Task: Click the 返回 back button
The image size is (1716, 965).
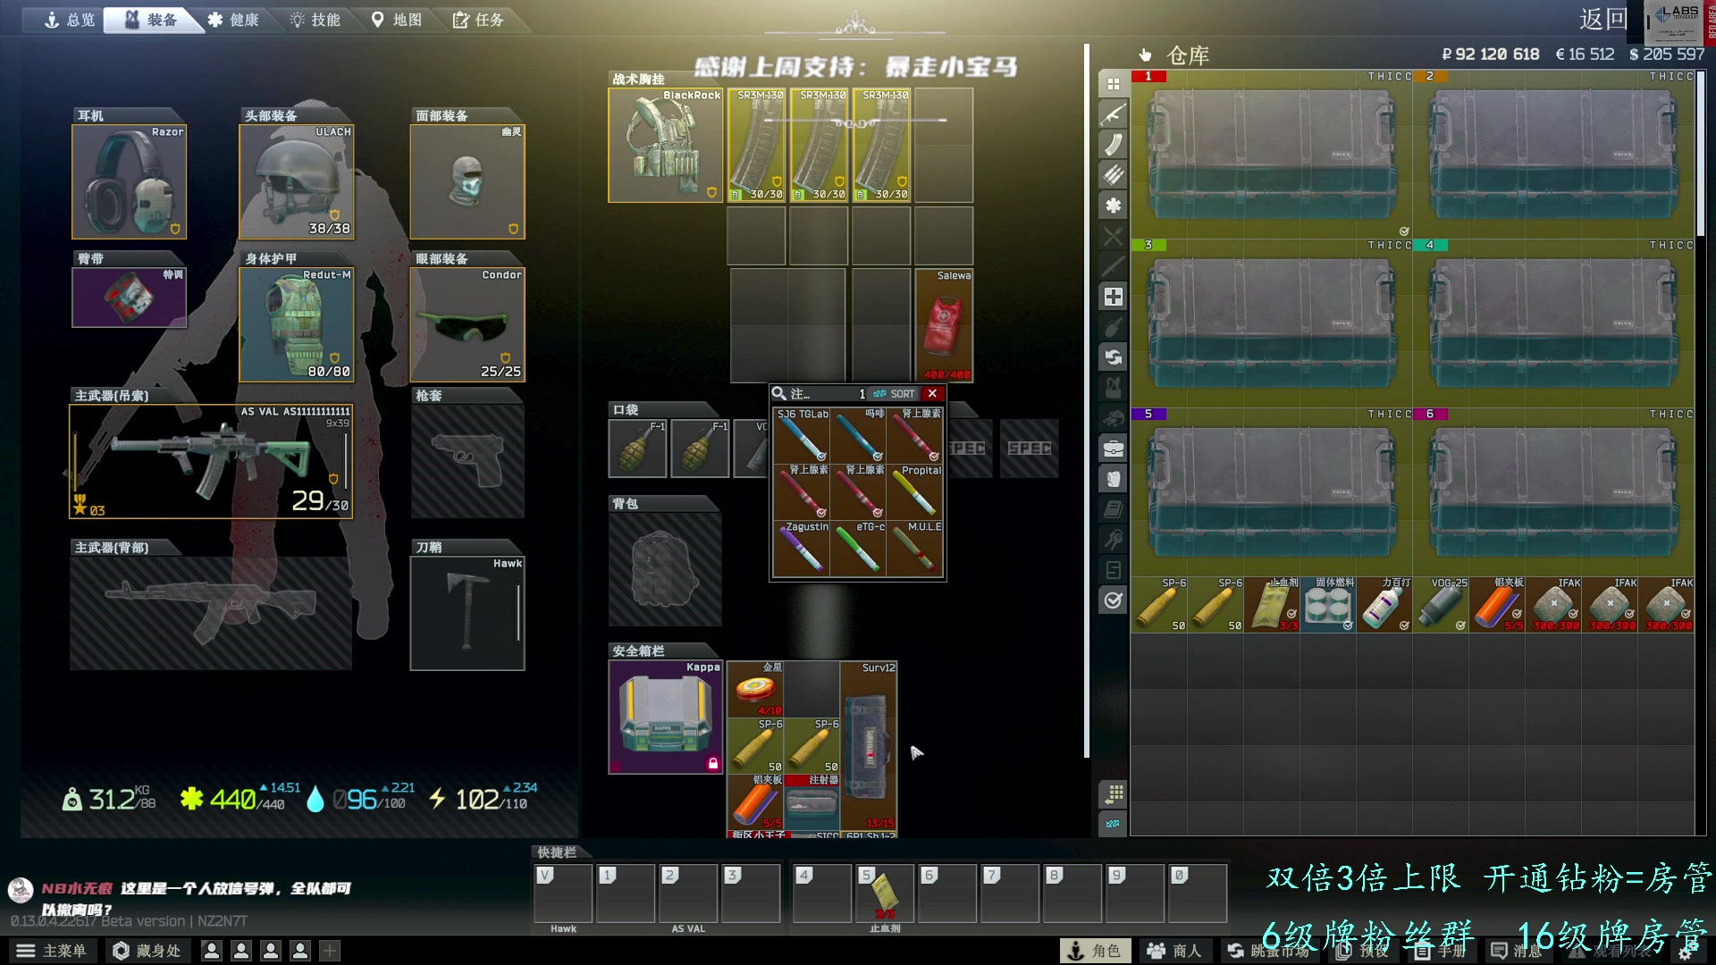Action: pyautogui.click(x=1603, y=19)
